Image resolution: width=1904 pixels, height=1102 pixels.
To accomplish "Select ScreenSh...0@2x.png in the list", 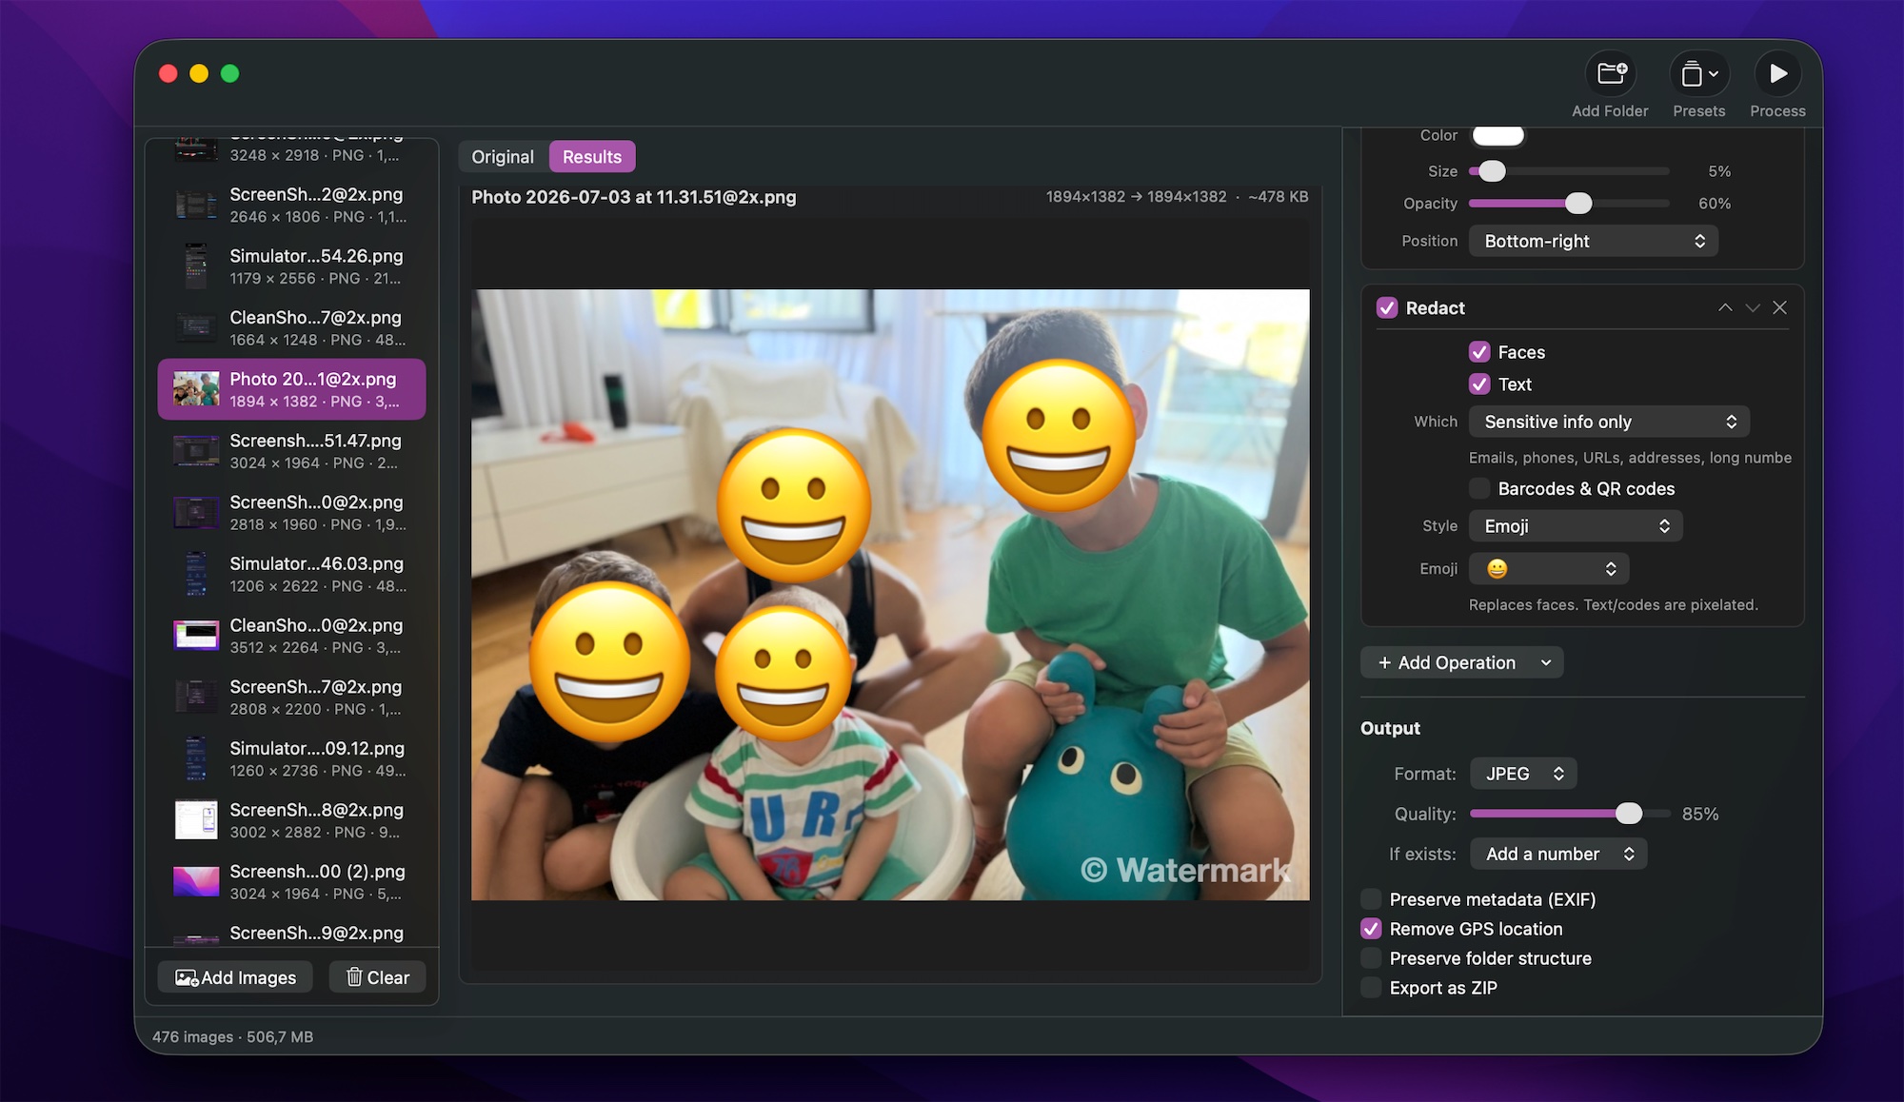I will coord(291,513).
